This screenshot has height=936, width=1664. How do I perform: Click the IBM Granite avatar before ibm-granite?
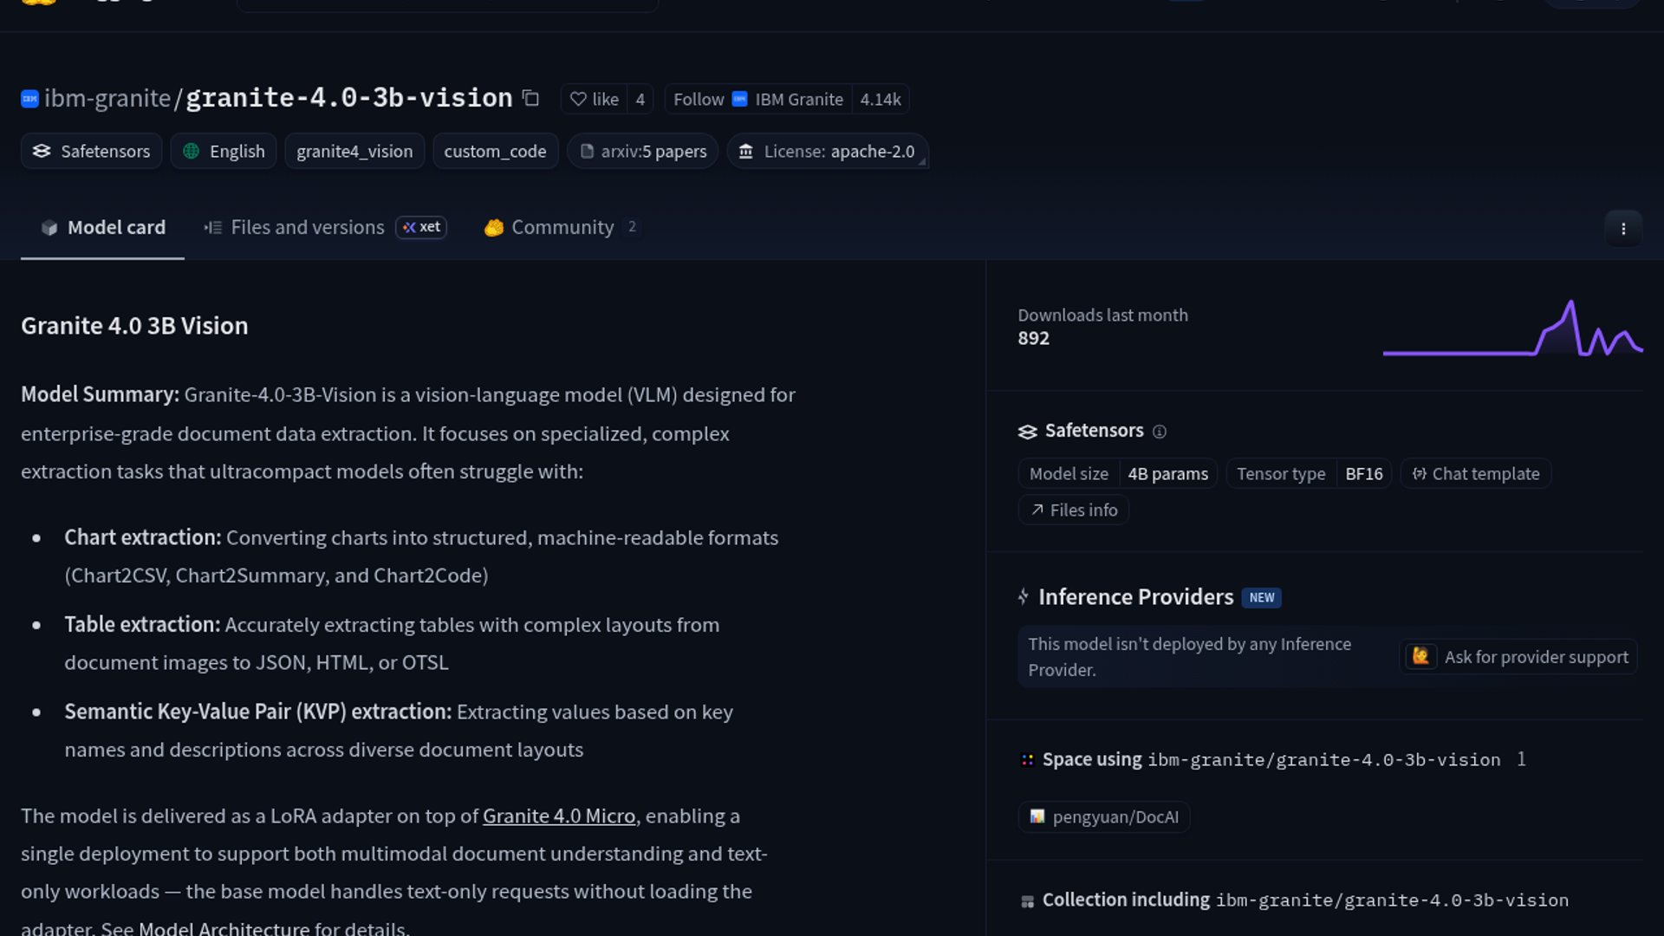30,99
